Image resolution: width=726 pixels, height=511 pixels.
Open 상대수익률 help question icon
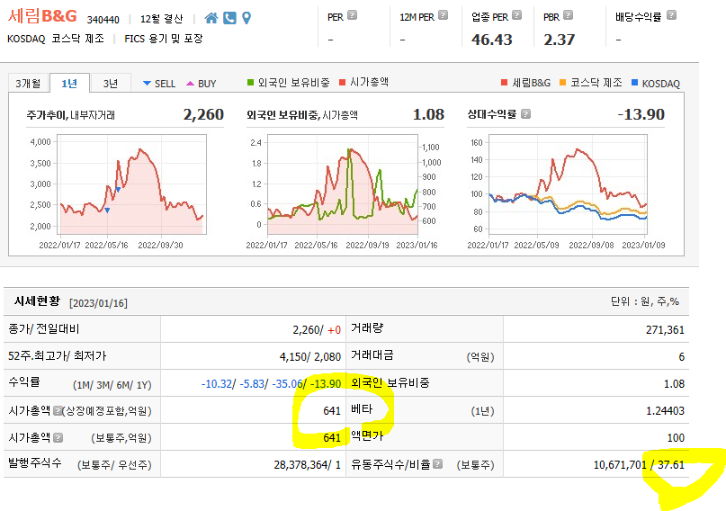coord(525,114)
